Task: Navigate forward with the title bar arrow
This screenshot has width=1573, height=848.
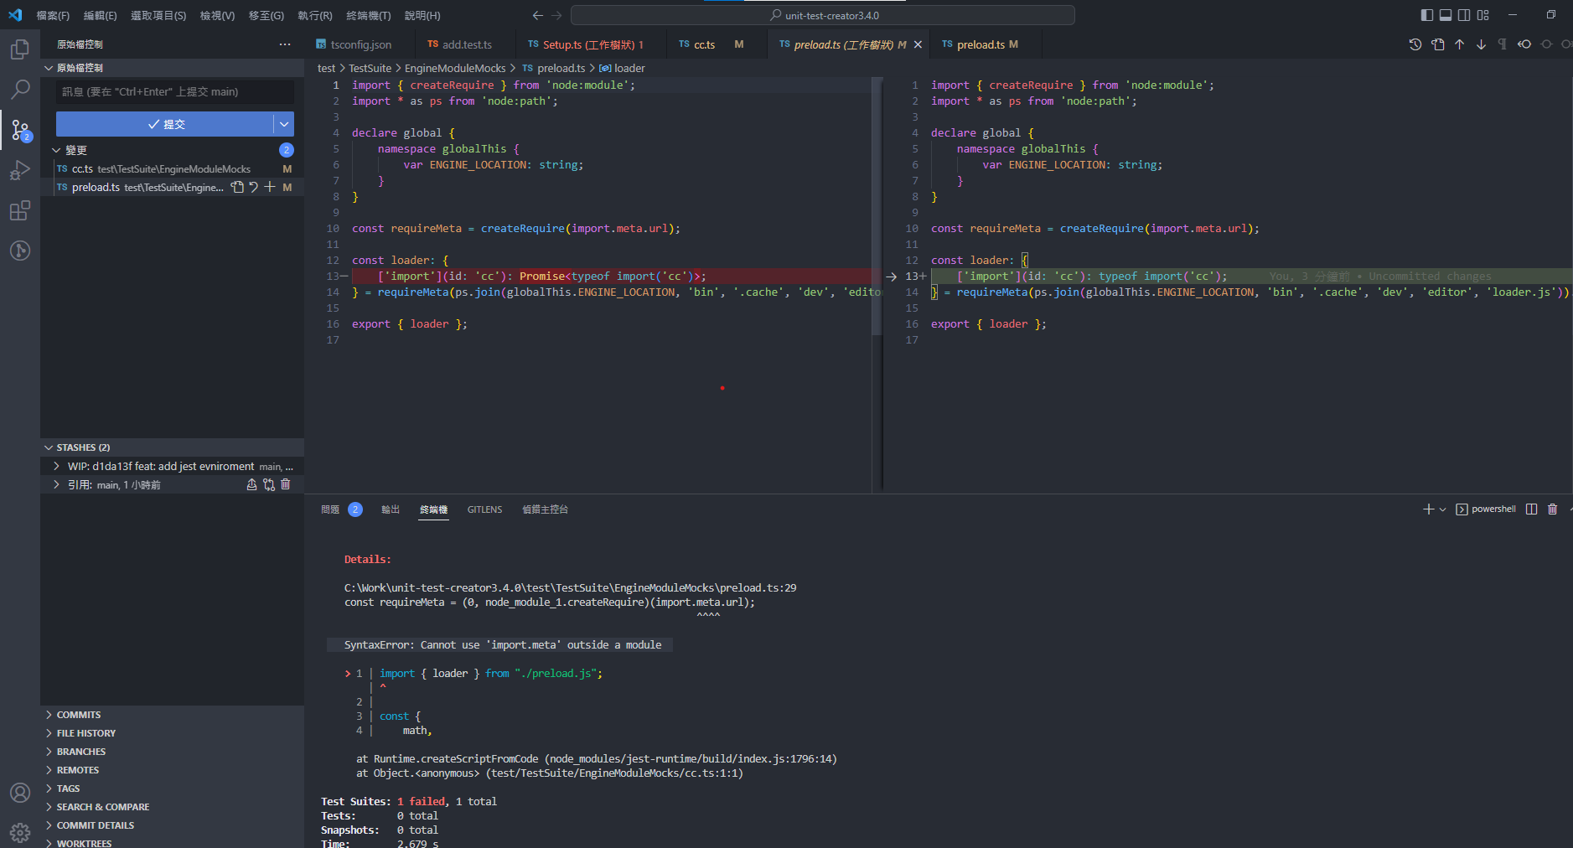Action: [556, 15]
